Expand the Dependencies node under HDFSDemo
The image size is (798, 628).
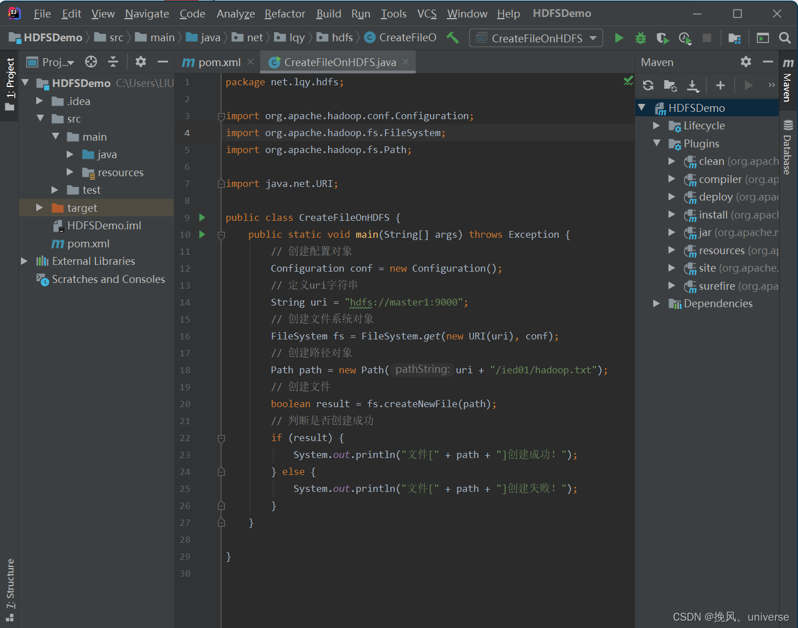657,303
